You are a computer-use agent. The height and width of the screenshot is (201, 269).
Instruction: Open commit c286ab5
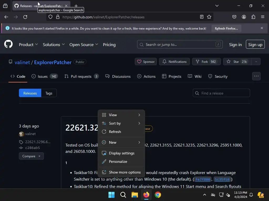point(32,148)
